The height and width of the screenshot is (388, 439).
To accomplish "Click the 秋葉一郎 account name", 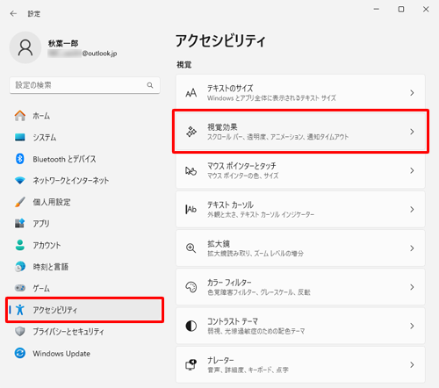I will 63,43.
